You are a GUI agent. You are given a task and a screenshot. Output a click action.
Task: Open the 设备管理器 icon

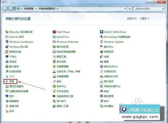54,76
